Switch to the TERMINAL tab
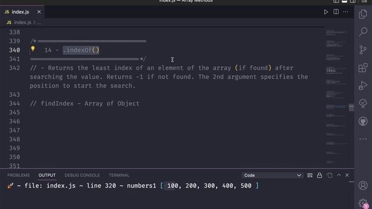Viewport: 372px width, 209px height. 119,175
